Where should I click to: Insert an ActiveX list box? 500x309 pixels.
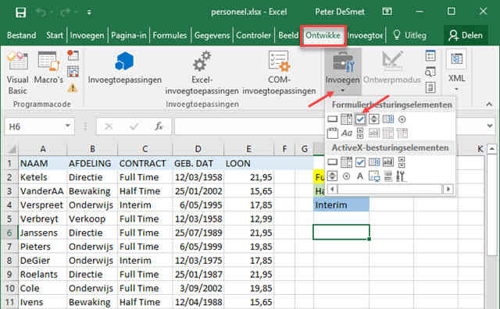374,162
